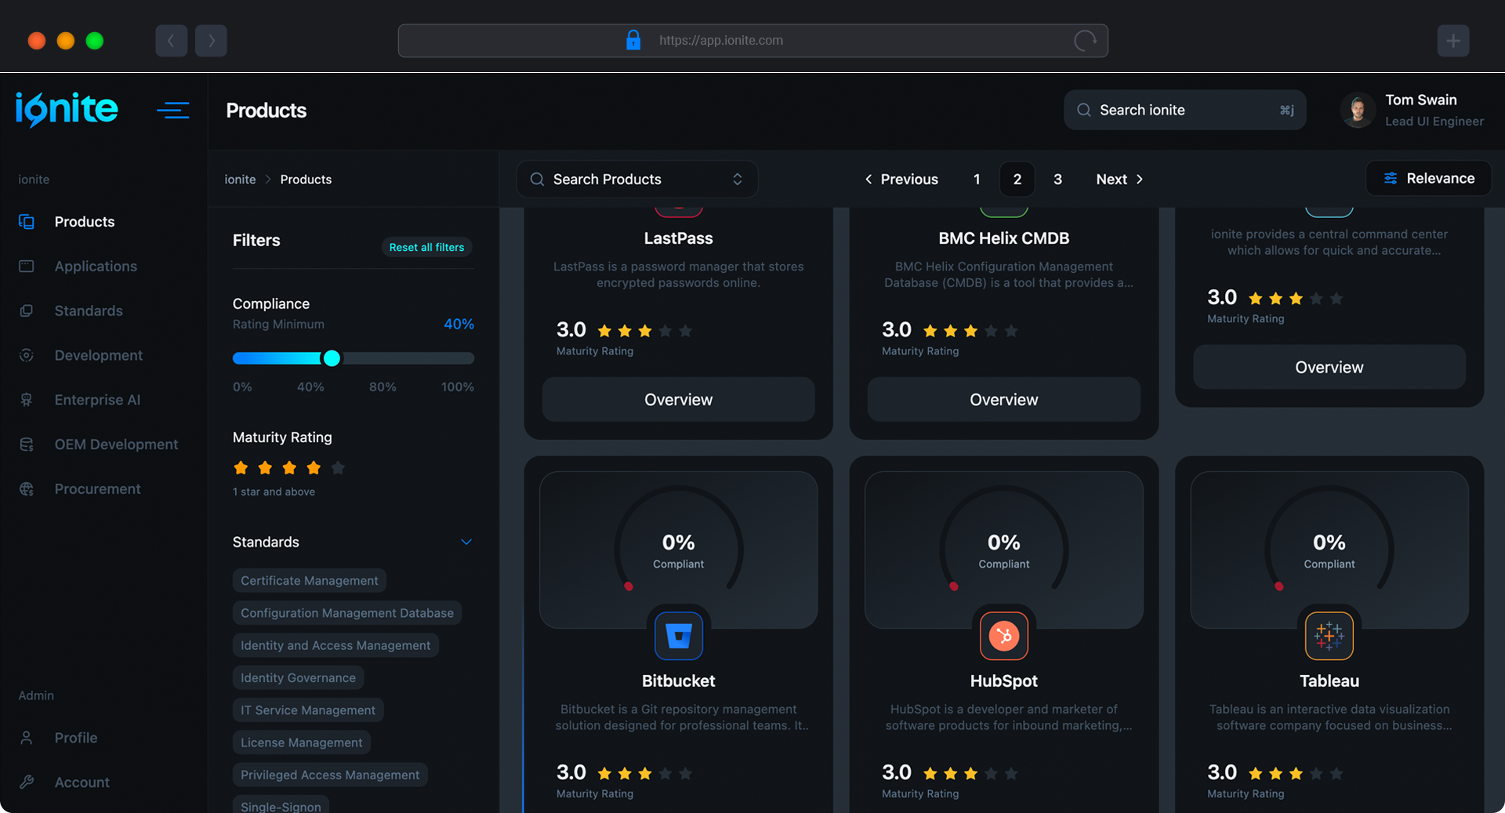
Task: Open Products in the sidebar
Action: tap(85, 222)
